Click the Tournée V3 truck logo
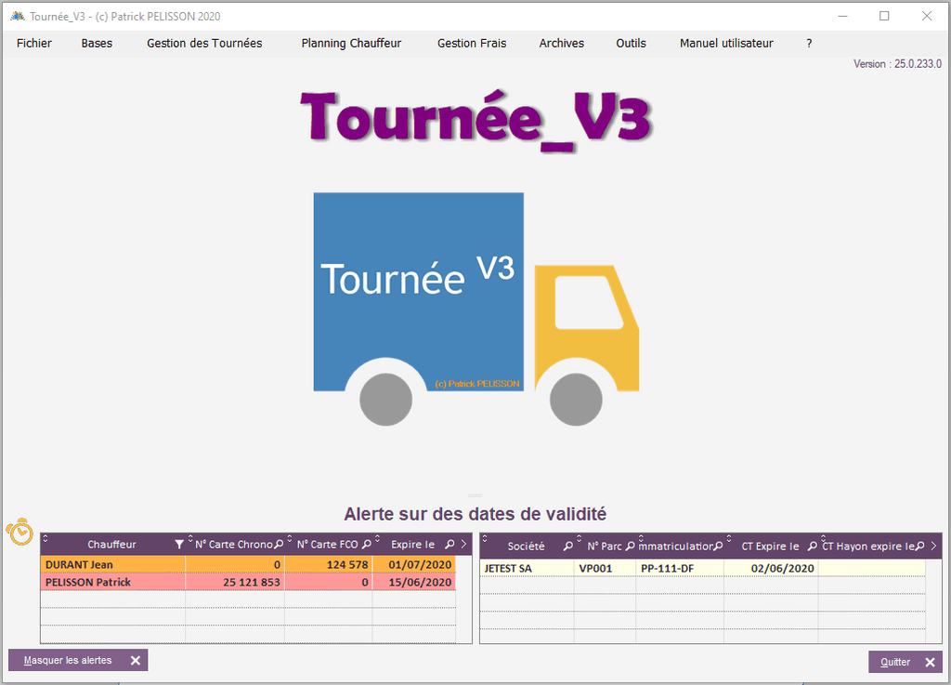Image resolution: width=951 pixels, height=685 pixels. [x=476, y=309]
